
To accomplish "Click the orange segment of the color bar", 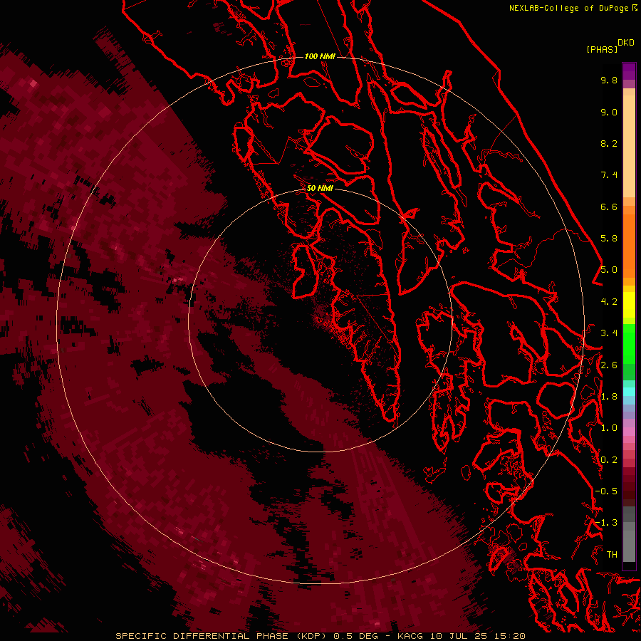I will point(629,245).
